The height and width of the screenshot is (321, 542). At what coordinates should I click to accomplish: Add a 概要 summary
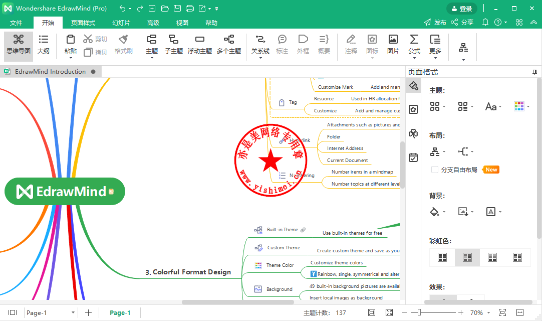point(324,44)
